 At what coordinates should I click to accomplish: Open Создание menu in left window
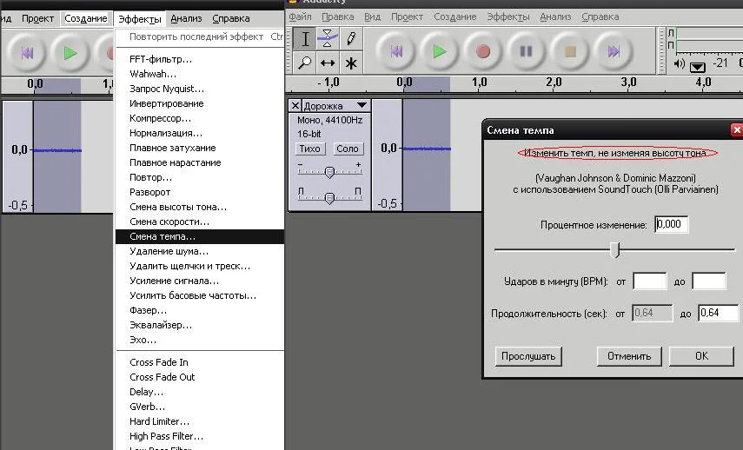pyautogui.click(x=86, y=18)
